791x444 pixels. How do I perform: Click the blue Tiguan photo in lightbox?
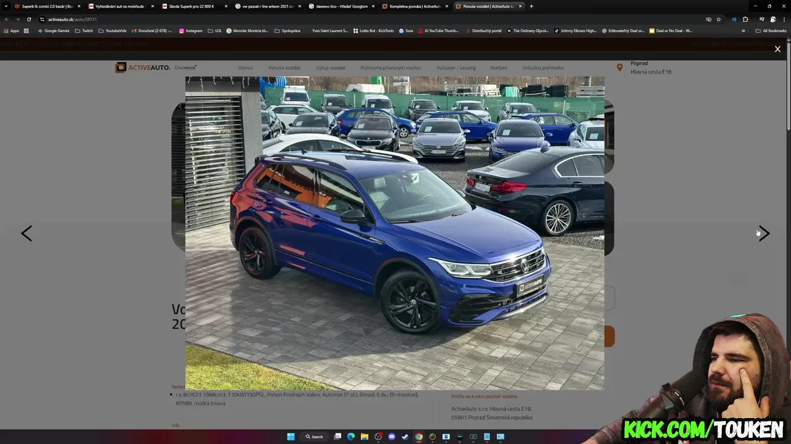coord(395,233)
